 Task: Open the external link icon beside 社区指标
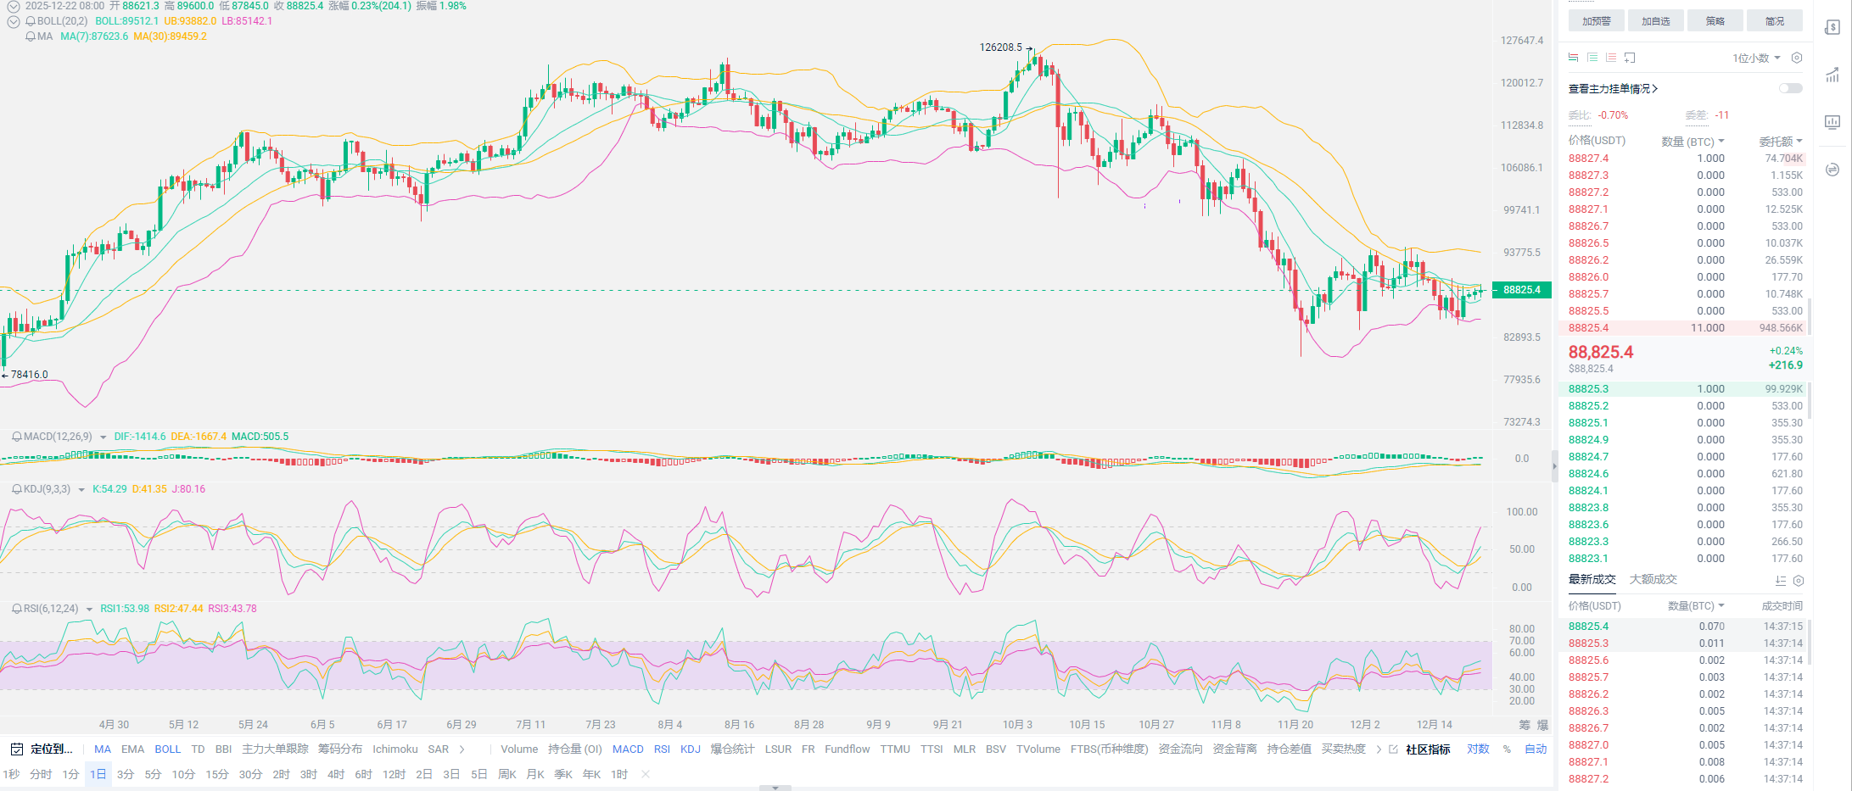click(x=1393, y=749)
